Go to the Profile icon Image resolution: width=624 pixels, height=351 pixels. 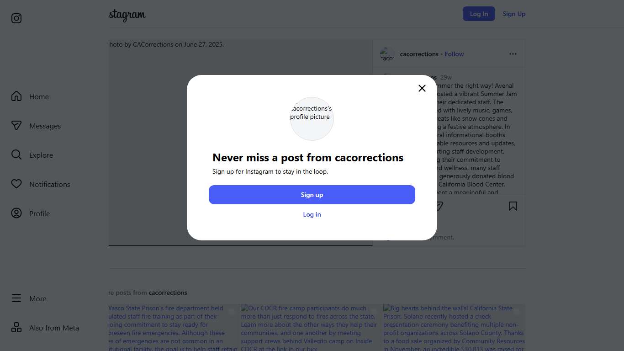[16, 213]
